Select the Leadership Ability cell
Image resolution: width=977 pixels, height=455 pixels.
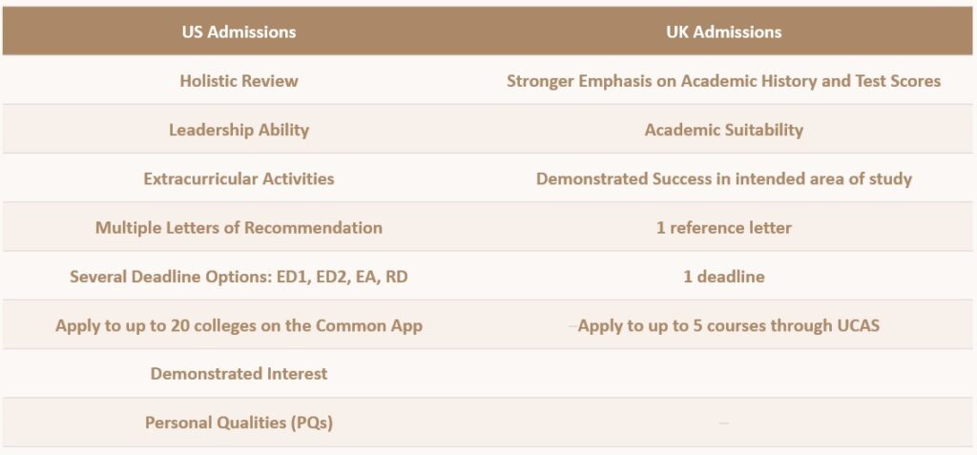click(x=239, y=130)
